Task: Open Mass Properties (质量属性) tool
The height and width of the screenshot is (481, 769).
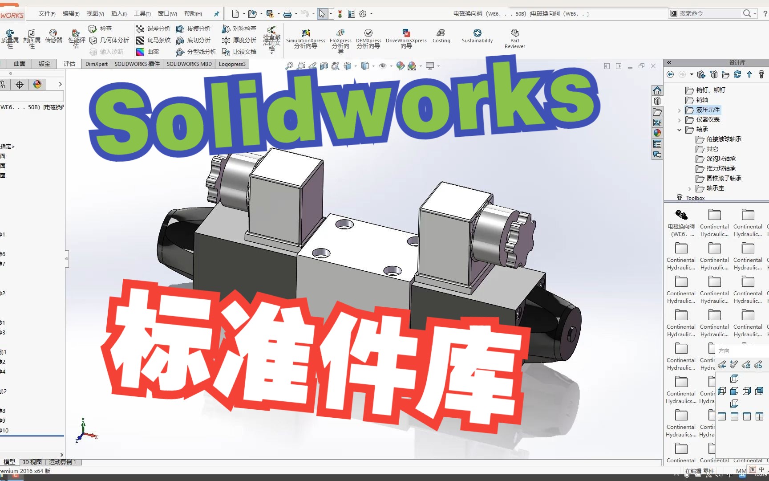Action: 9,39
